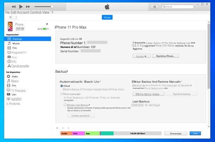This screenshot has height=142, width=215.
Task: Open the Account menu
Action: pyautogui.click(x=23, y=12)
